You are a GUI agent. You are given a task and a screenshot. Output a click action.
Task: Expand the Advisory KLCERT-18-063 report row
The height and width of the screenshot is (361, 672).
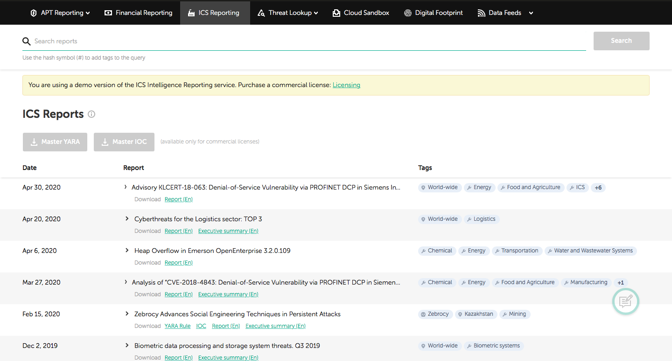[126, 187]
